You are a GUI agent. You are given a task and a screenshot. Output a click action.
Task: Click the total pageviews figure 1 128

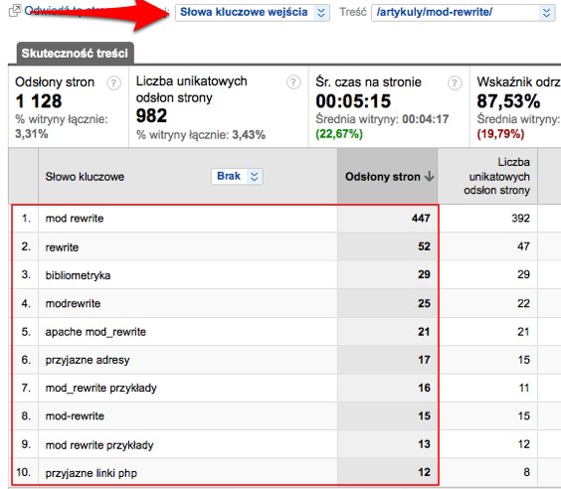[x=39, y=101]
